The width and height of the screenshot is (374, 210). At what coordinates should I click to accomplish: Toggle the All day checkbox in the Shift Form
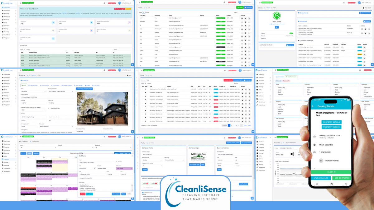coord(116,162)
